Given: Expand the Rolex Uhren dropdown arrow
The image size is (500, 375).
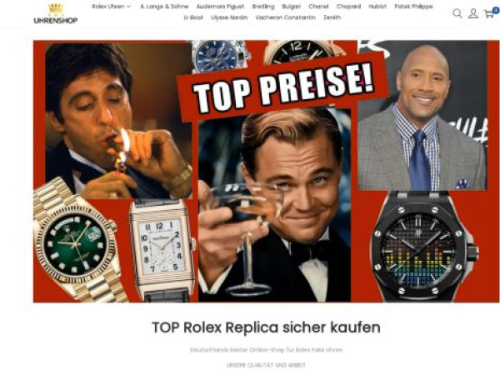Looking at the screenshot, I should tap(128, 7).
